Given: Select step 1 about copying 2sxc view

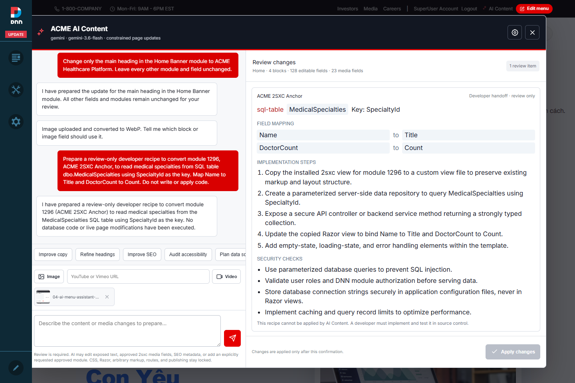Looking at the screenshot, I should click(x=396, y=177).
